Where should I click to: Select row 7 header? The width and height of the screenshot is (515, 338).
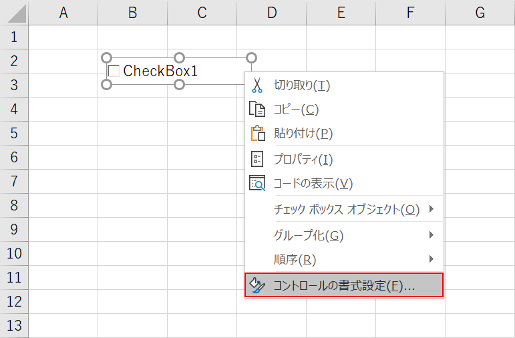point(14,181)
